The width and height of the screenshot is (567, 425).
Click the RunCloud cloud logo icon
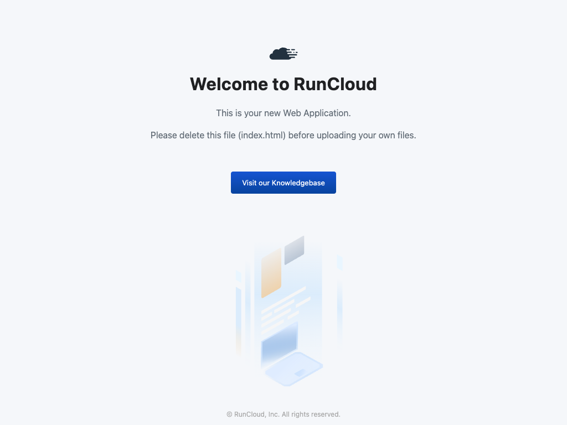coord(283,54)
